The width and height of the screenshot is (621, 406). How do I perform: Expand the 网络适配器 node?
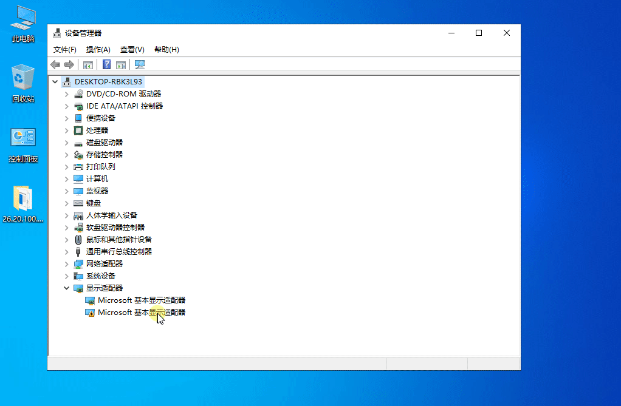[x=67, y=264]
